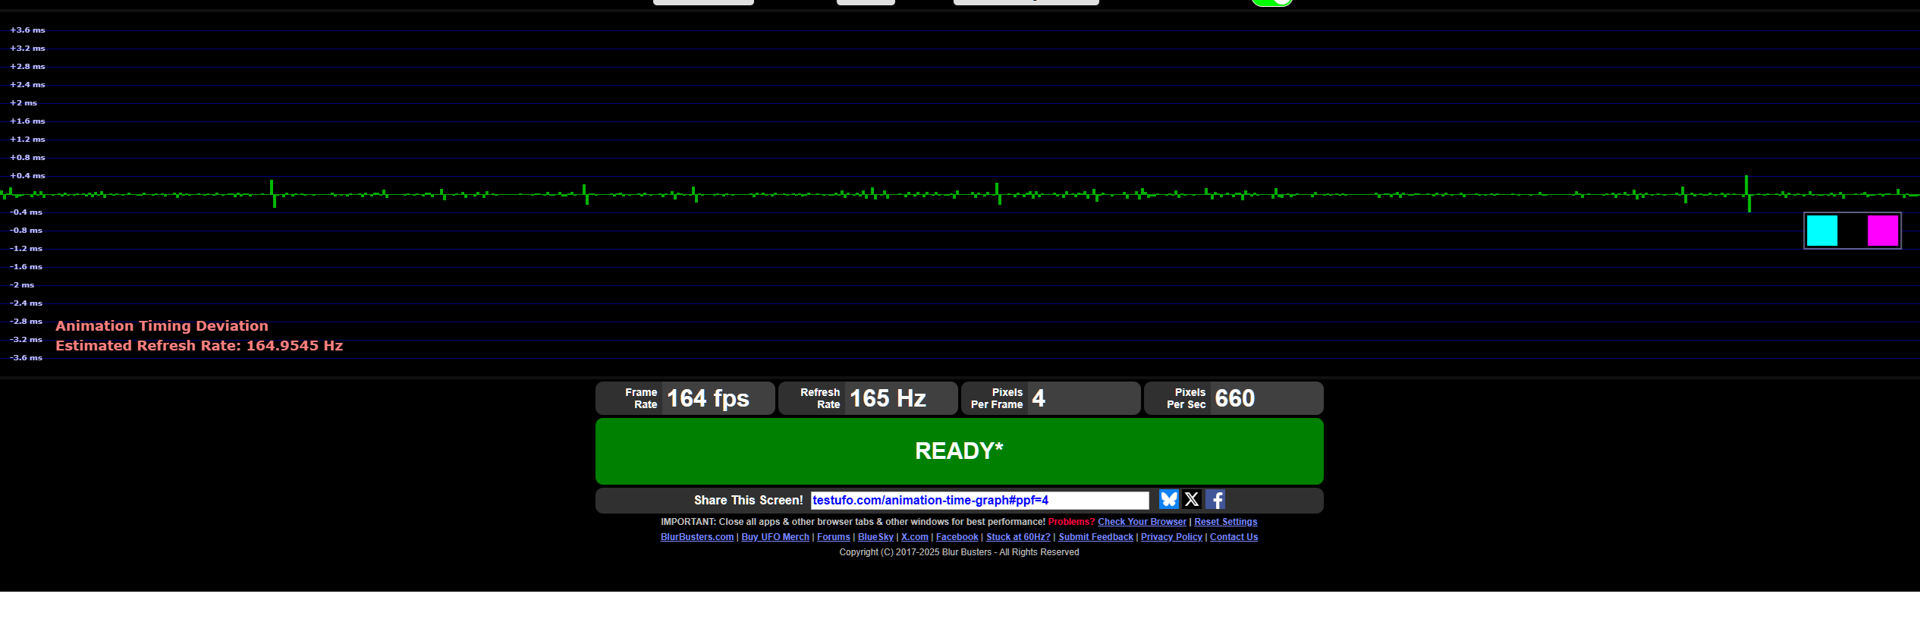Image resolution: width=1920 pixels, height=644 pixels.
Task: Share this screen via the Bluesky butterfly icon
Action: (1168, 499)
